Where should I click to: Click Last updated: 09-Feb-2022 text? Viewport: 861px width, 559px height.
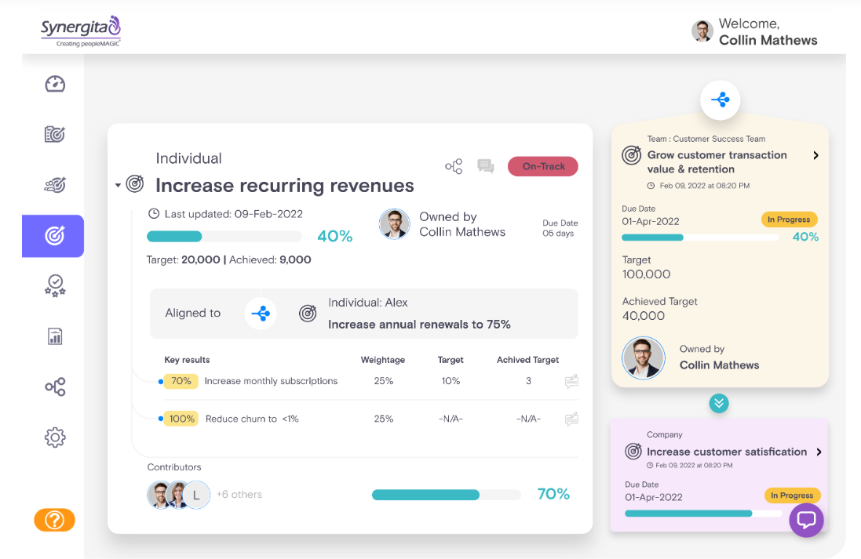[233, 214]
